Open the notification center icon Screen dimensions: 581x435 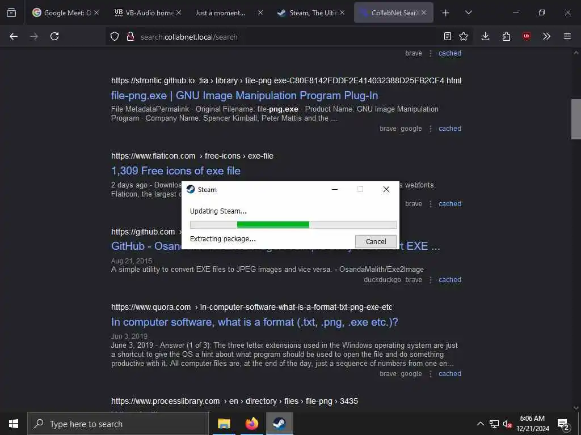[563, 424]
